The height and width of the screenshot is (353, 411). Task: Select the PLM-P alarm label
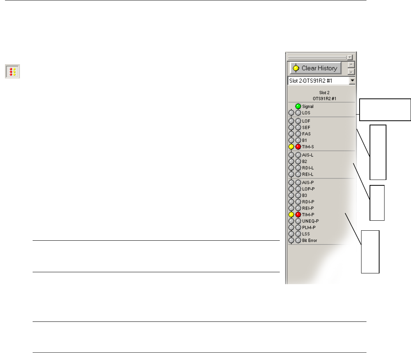click(x=309, y=228)
